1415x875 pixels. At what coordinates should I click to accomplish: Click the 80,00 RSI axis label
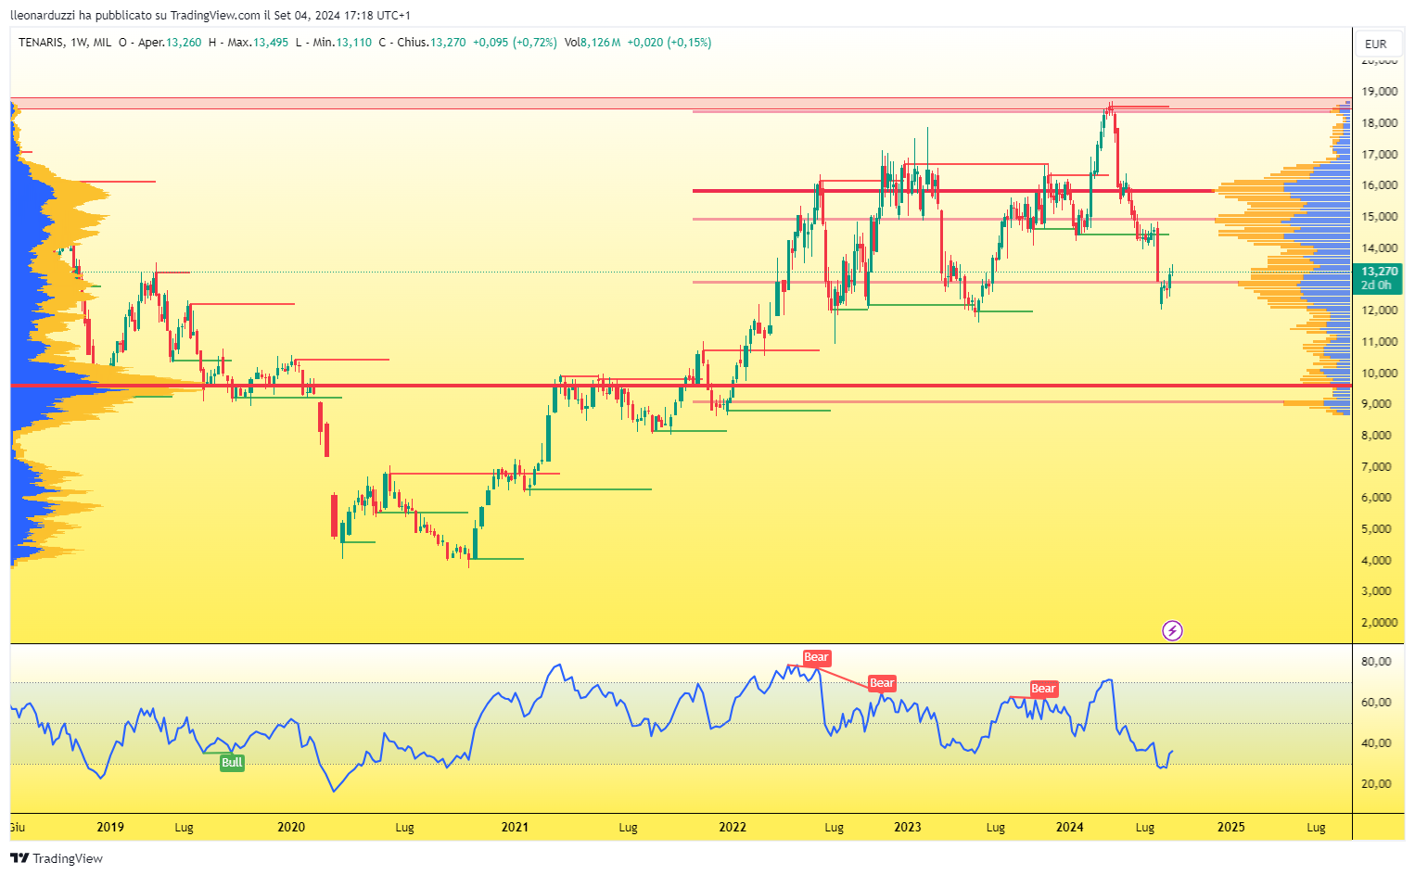(1376, 662)
